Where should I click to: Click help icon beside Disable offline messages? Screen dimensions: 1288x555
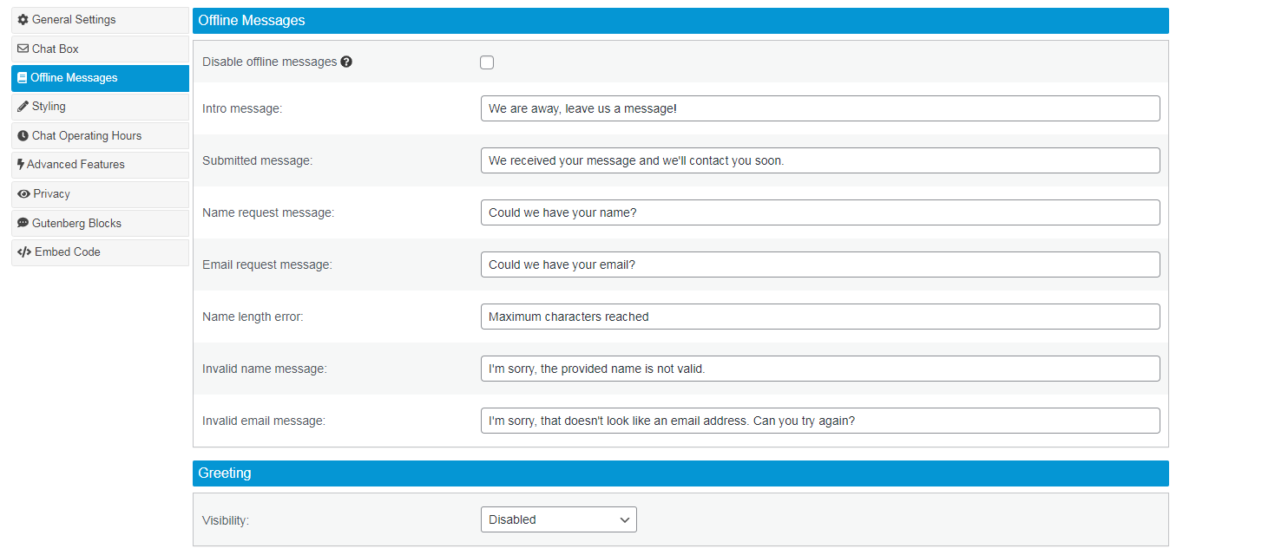[x=346, y=62]
